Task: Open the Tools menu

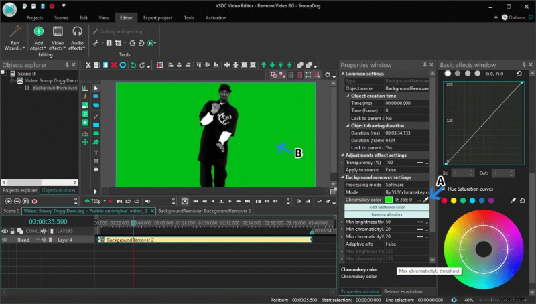Action: coord(189,18)
